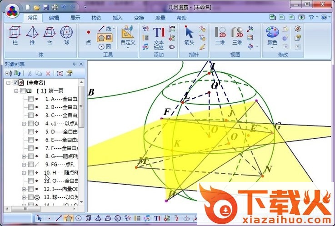Check the box for object 7. F
The image size is (335, 226).
31,148
